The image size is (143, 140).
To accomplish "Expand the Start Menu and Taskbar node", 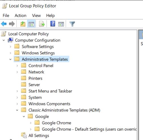I will pos(17,91).
